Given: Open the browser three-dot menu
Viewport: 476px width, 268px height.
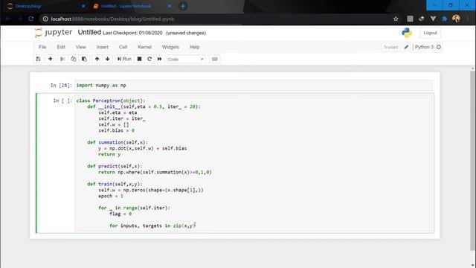Looking at the screenshot, I should click(x=468, y=19).
